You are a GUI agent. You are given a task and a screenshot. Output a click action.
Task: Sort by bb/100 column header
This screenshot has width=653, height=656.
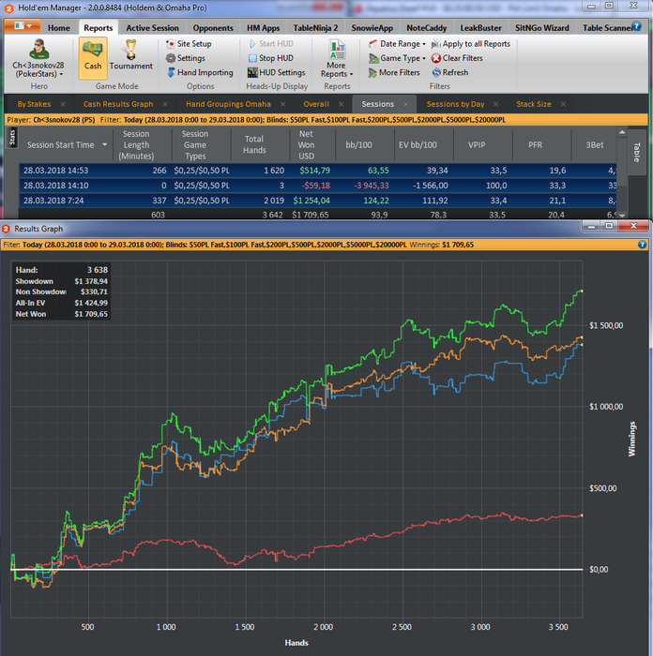coord(358,144)
